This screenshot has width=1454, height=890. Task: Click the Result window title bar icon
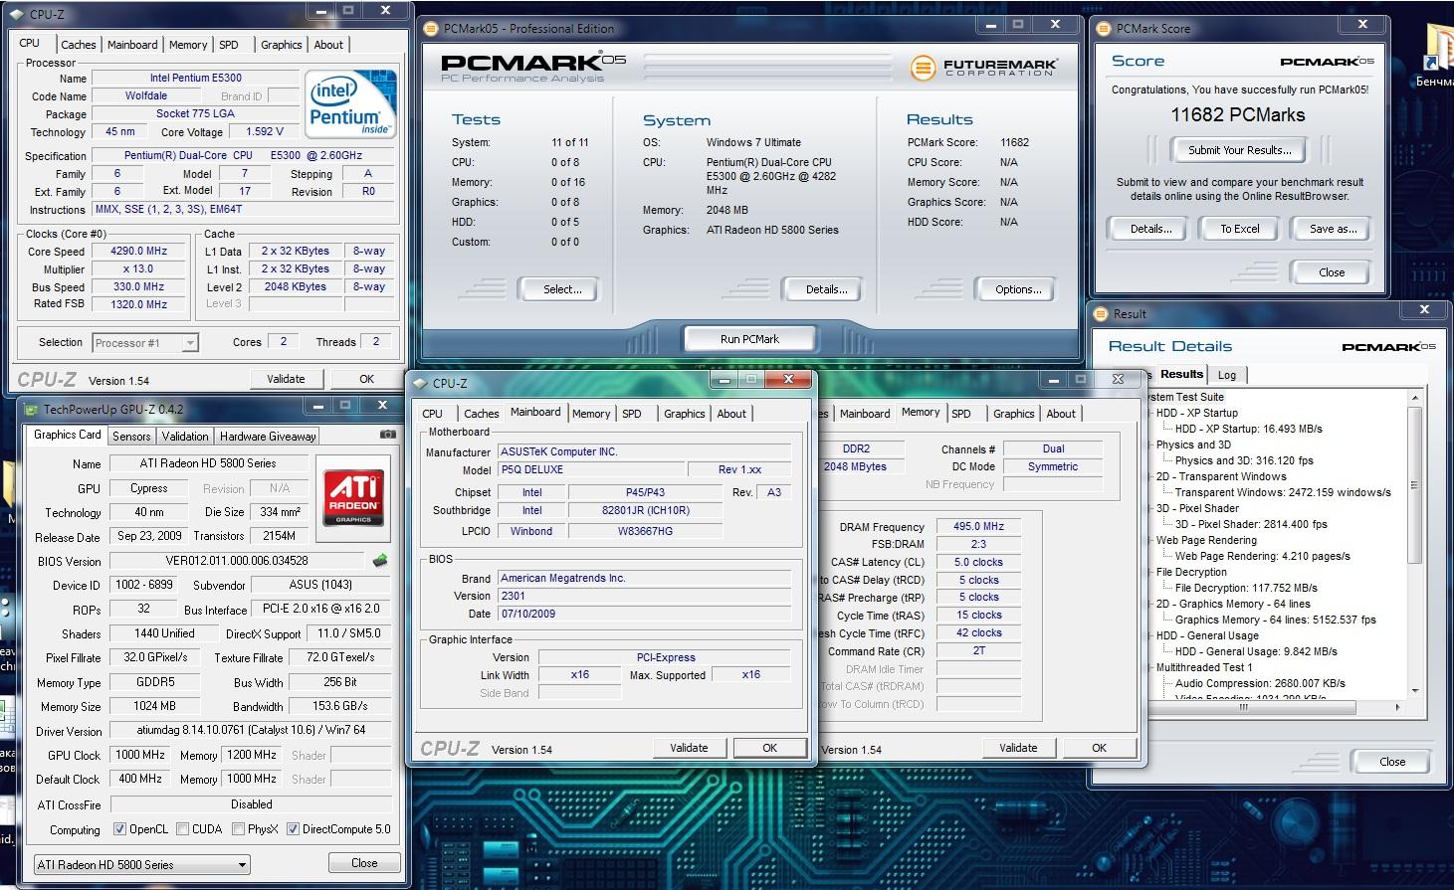[x=1102, y=313]
